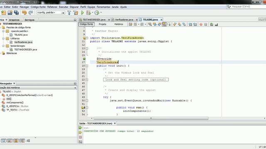266x149 pixels.
Task: Open the Editar menu
Action: click(x=7, y=7)
